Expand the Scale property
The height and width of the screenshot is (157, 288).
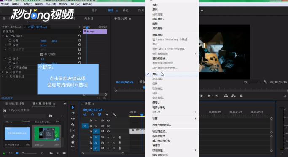coord(5,45)
